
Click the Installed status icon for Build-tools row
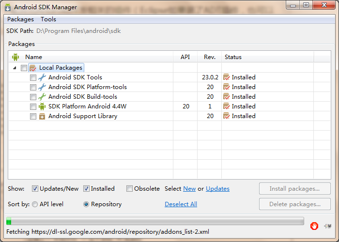click(226, 97)
